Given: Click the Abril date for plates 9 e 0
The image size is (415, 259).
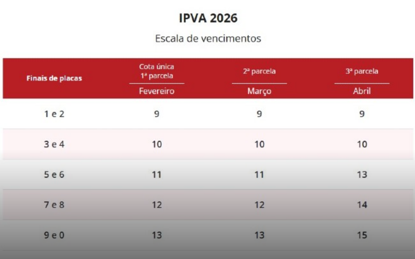Looking at the screenshot, I should (x=362, y=235).
